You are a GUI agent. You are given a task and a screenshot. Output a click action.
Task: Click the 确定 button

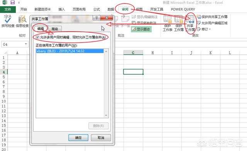point(78,138)
